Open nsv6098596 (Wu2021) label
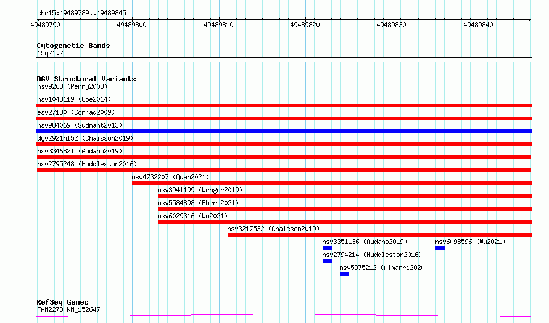549x323 pixels. (x=470, y=242)
